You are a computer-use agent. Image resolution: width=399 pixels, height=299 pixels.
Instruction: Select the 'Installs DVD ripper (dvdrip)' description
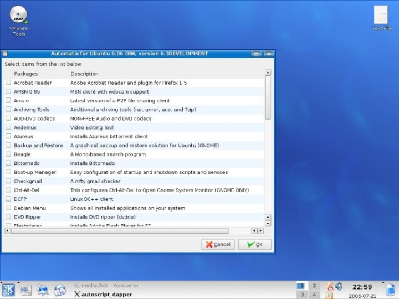tap(103, 217)
